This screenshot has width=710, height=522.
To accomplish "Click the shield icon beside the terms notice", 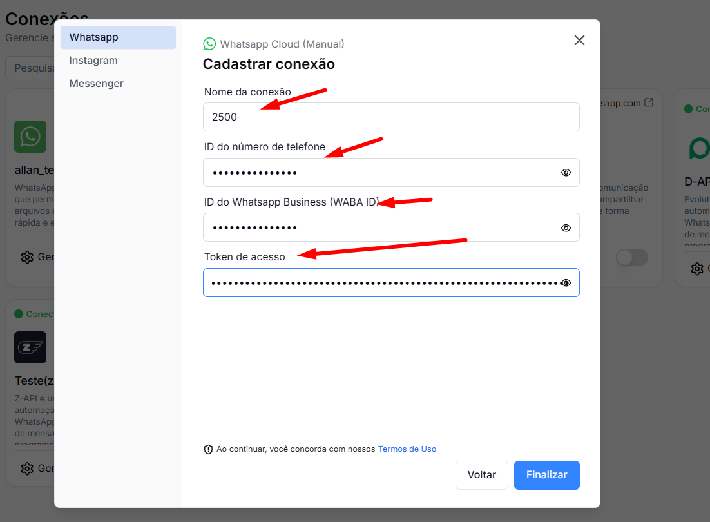I will 208,449.
